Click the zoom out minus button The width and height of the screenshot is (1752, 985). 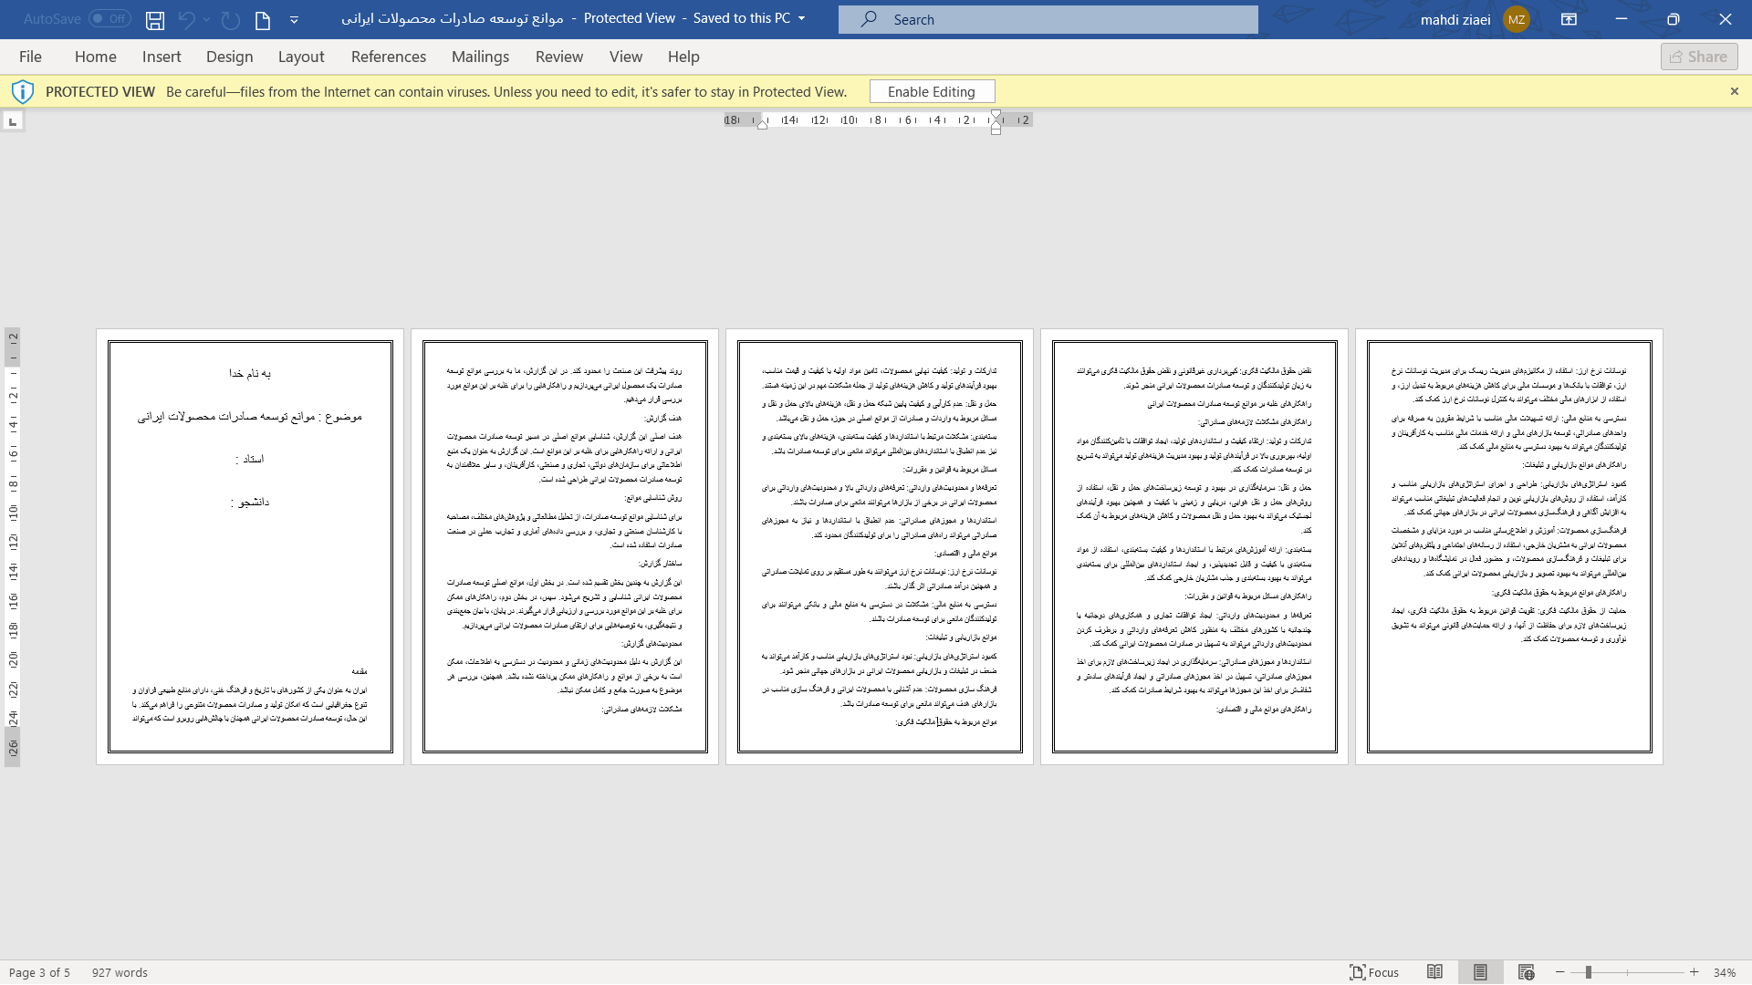[1560, 972]
